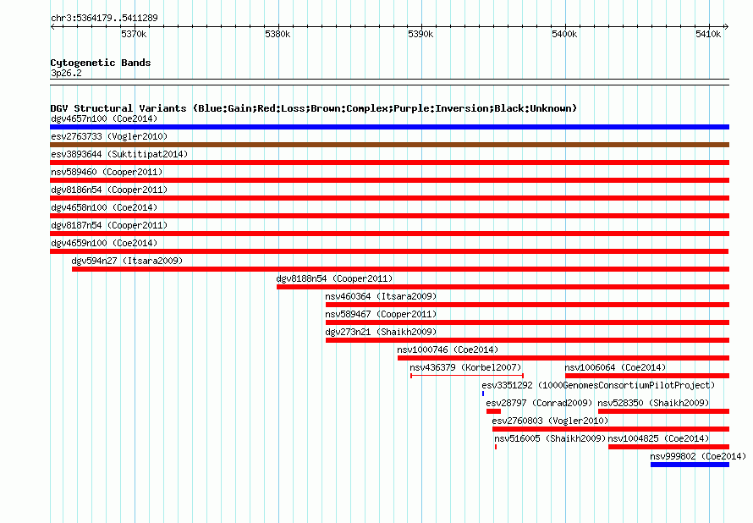Select dgv8187n54 (Cooper2011) label
Viewport: 753px width, 523px height.
click(109, 225)
